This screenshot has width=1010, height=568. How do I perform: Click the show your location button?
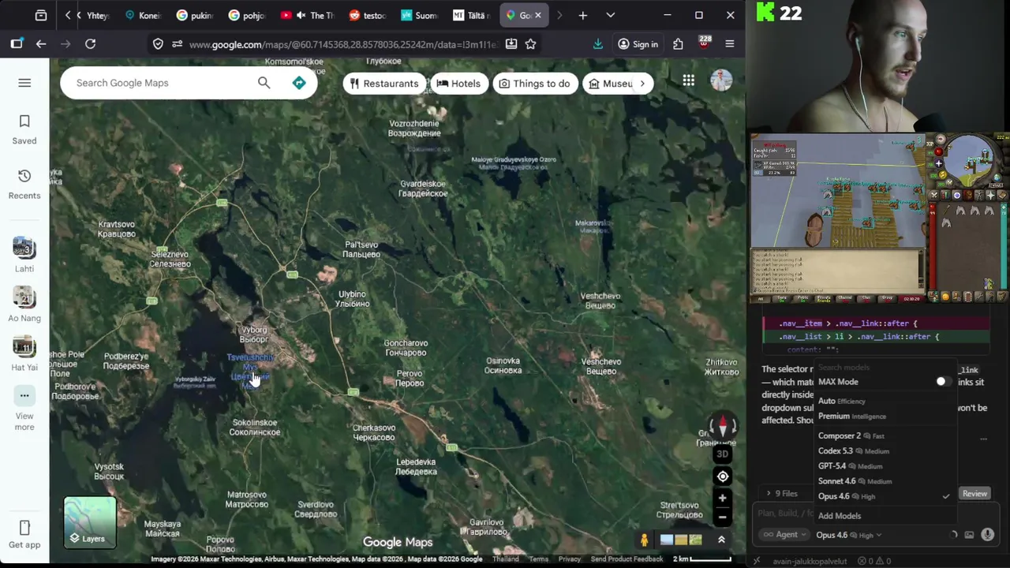click(x=722, y=476)
